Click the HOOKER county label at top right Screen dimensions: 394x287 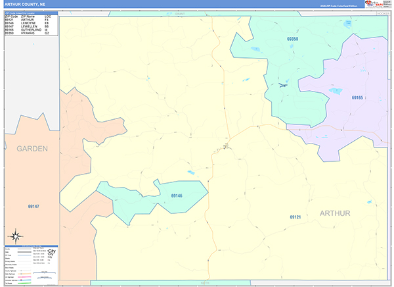(x=383, y=14)
